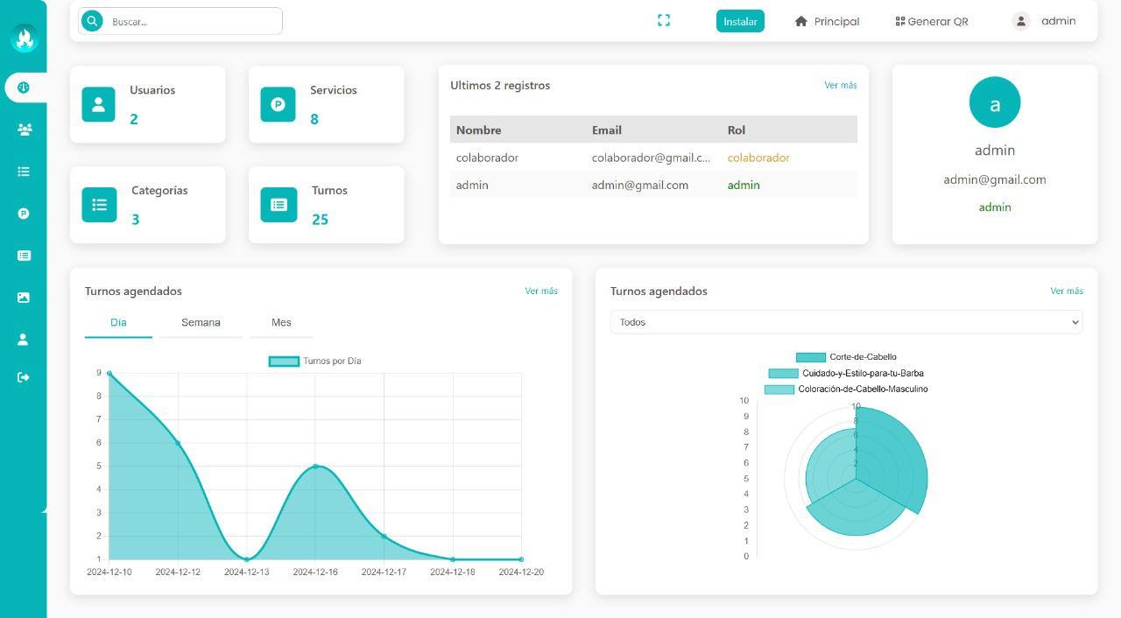Click the search magnifier icon
Image resolution: width=1121 pixels, height=618 pixels.
pos(92,21)
